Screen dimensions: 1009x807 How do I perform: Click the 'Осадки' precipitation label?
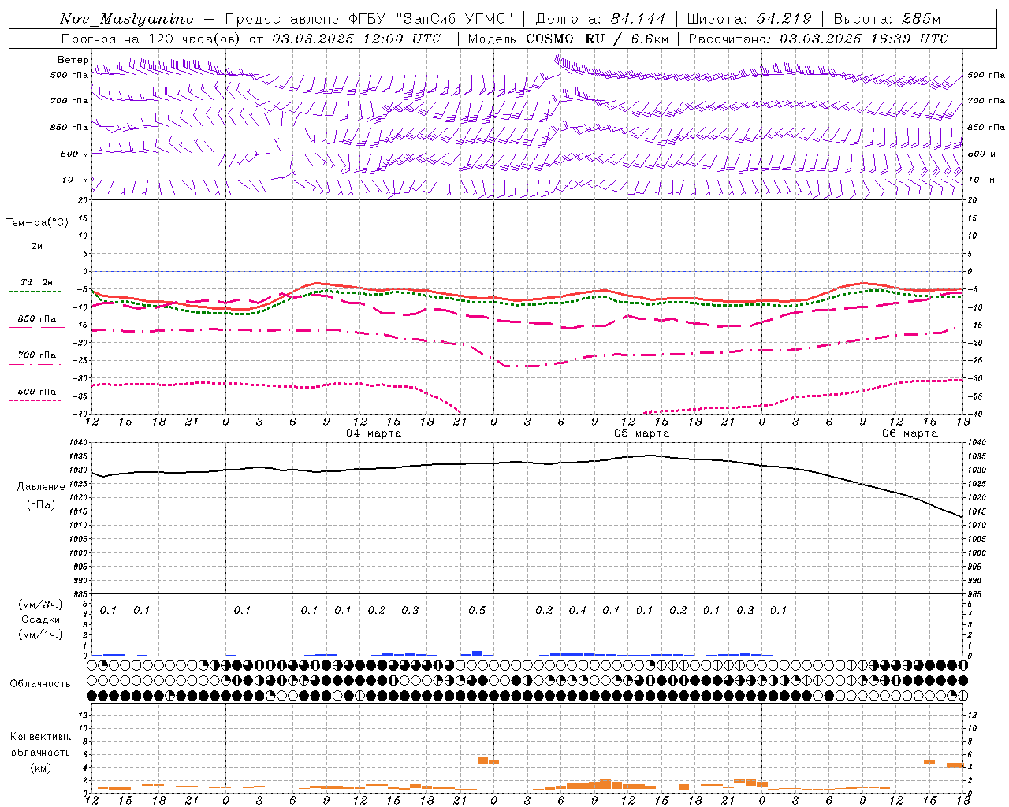click(41, 619)
